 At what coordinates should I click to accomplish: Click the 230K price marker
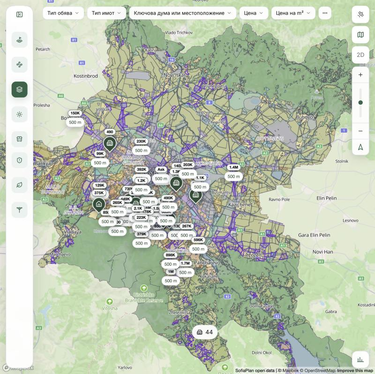click(x=141, y=142)
